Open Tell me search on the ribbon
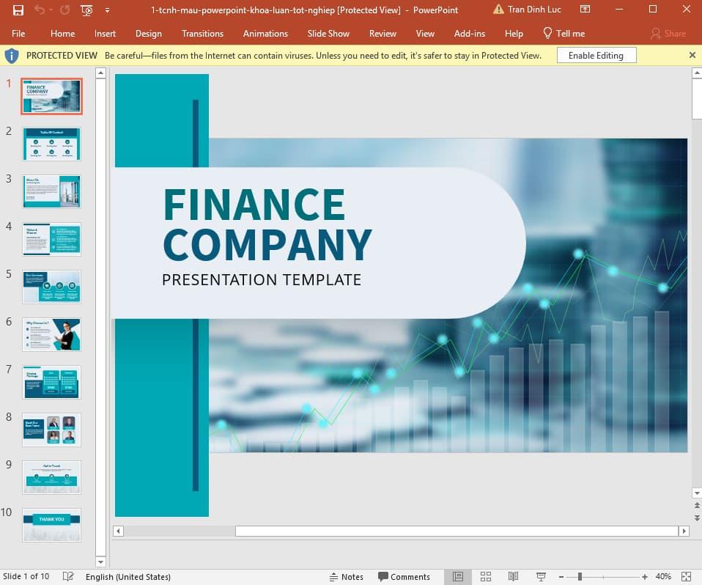Screen dimensions: 702x585 coord(564,33)
